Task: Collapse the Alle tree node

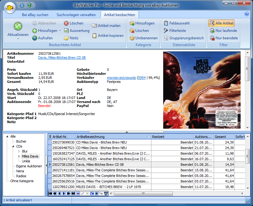Action: pyautogui.click(x=7, y=136)
